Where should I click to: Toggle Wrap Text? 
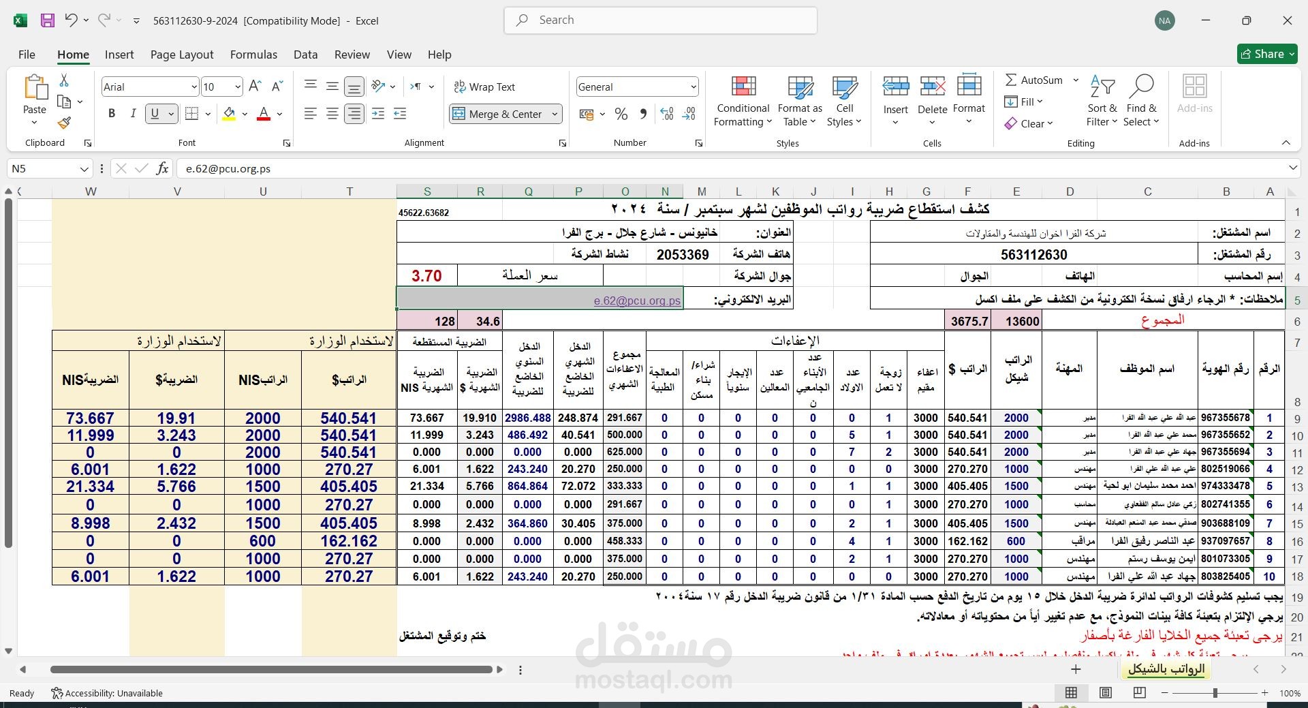[x=484, y=87]
